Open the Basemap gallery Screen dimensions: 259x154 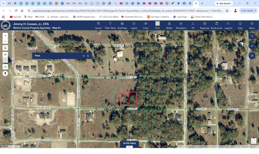pos(205,26)
